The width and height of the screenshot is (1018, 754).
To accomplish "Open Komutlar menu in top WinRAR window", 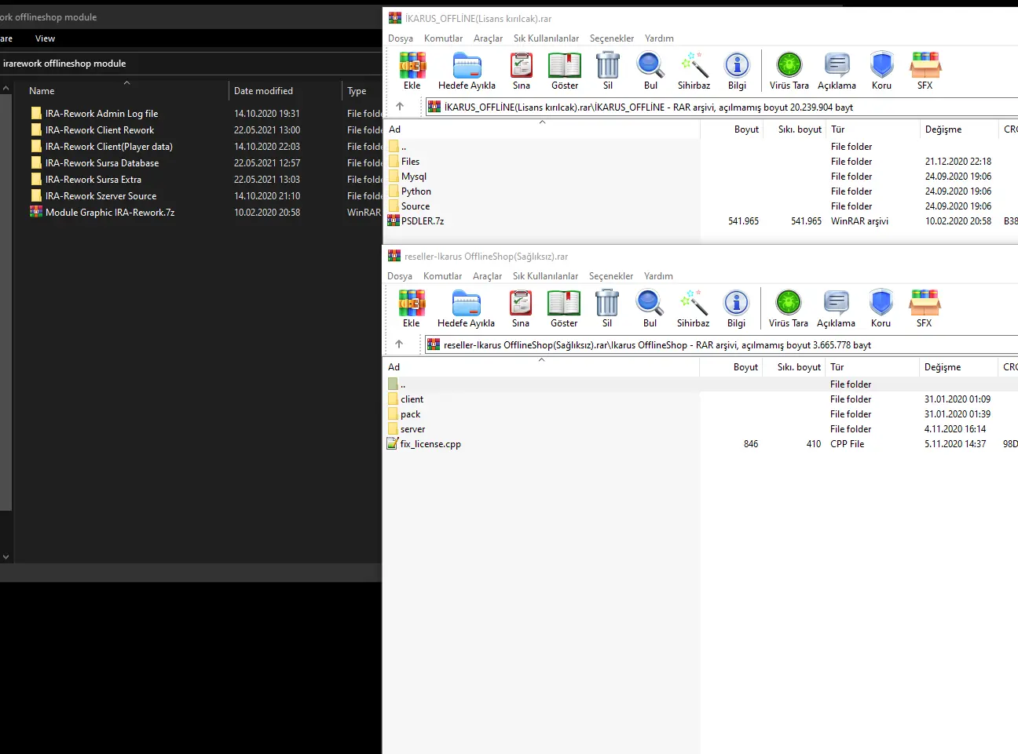I will [443, 38].
